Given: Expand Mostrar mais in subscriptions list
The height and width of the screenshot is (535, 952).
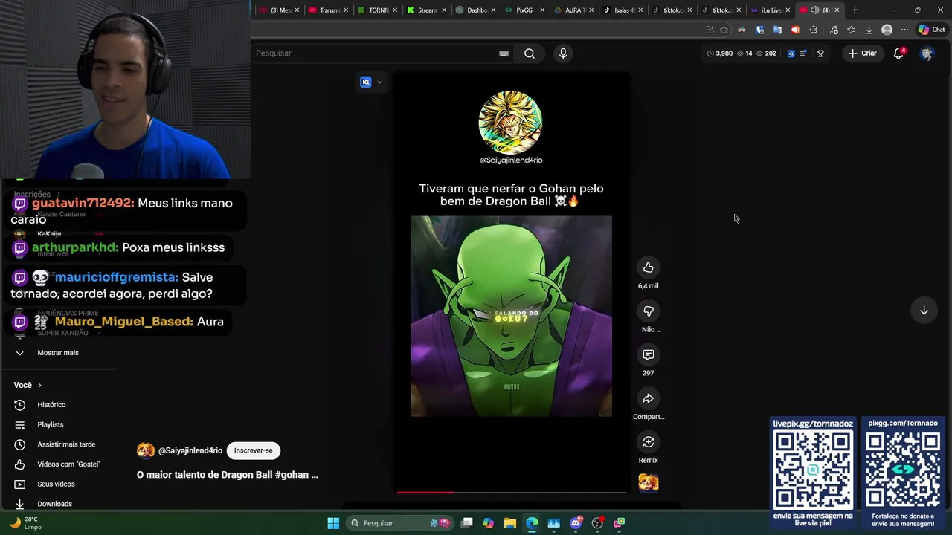Looking at the screenshot, I should tap(57, 353).
